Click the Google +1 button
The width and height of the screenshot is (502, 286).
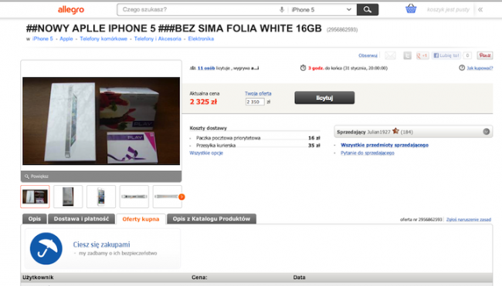coord(422,56)
